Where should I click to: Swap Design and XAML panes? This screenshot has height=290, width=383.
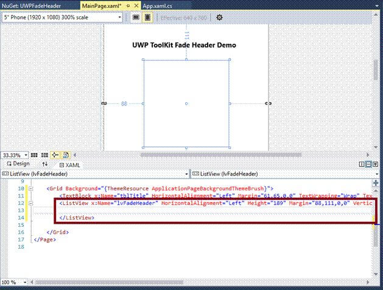[x=44, y=164]
